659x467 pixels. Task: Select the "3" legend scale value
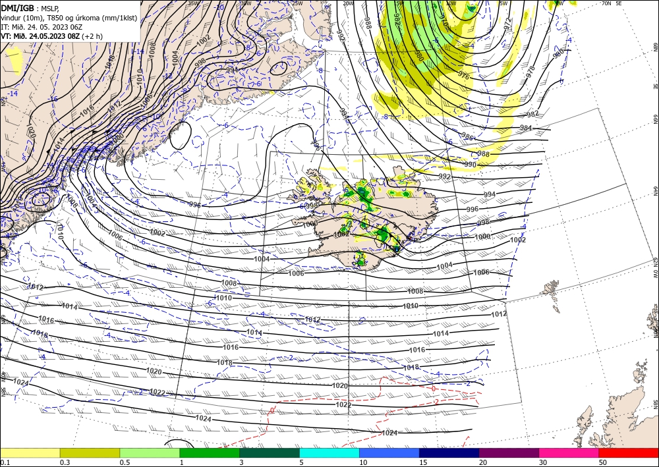242,462
